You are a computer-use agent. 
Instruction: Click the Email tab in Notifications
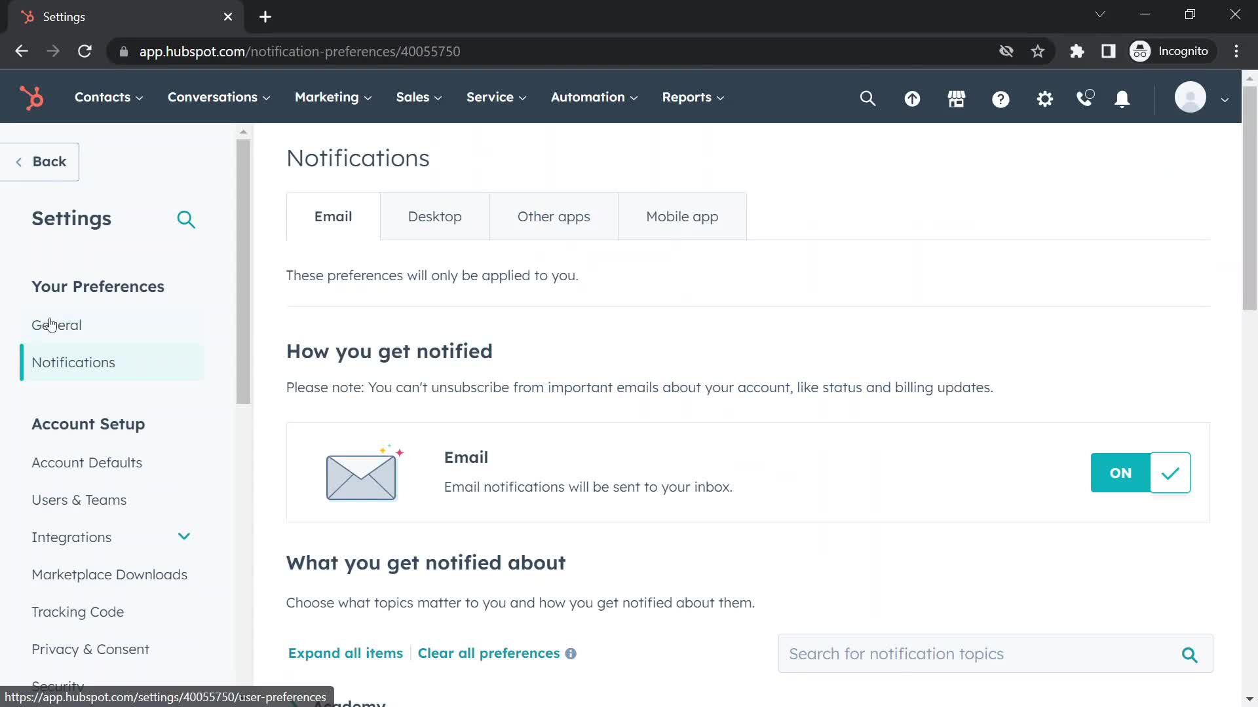(x=334, y=216)
